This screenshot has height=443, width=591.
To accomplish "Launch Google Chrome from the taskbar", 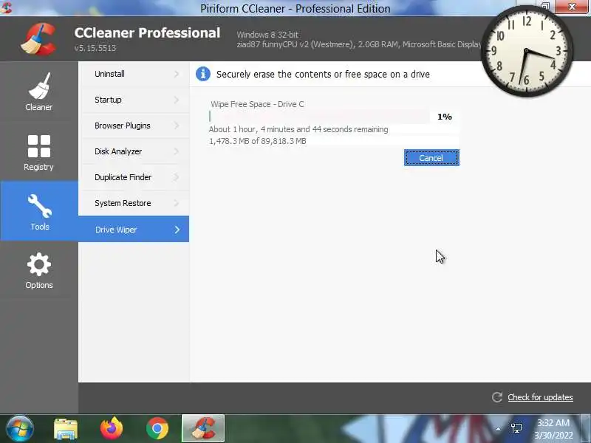I will pyautogui.click(x=157, y=428).
